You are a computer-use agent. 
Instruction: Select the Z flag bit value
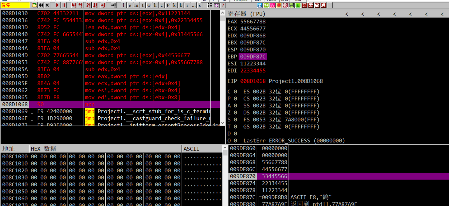tap(235, 113)
